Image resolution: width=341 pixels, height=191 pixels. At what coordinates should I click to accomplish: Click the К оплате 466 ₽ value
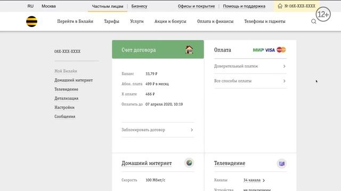point(150,94)
